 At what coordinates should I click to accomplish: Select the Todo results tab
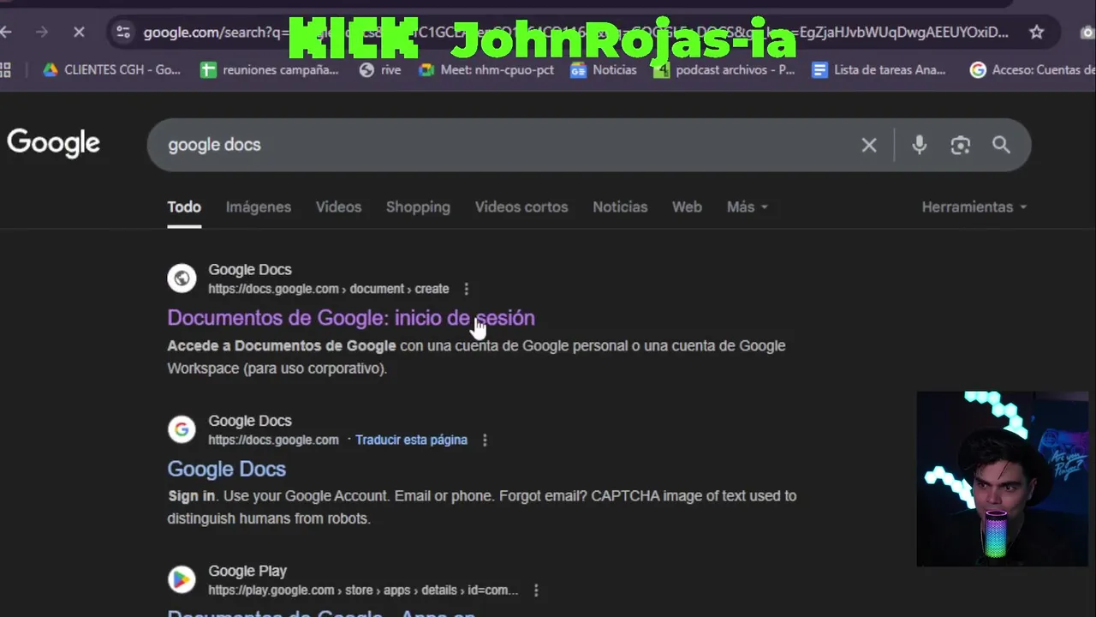click(184, 207)
